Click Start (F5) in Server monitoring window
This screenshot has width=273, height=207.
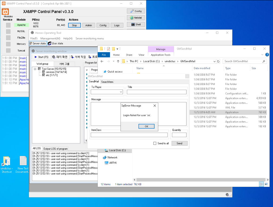coord(41,57)
